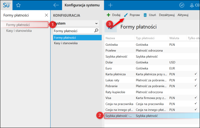
Task: Select Formy płatności in configuration list
Action: point(65,37)
